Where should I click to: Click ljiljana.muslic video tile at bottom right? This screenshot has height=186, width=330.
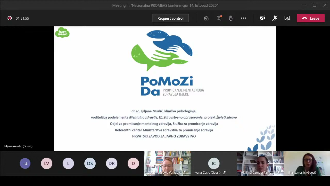tap(307, 164)
